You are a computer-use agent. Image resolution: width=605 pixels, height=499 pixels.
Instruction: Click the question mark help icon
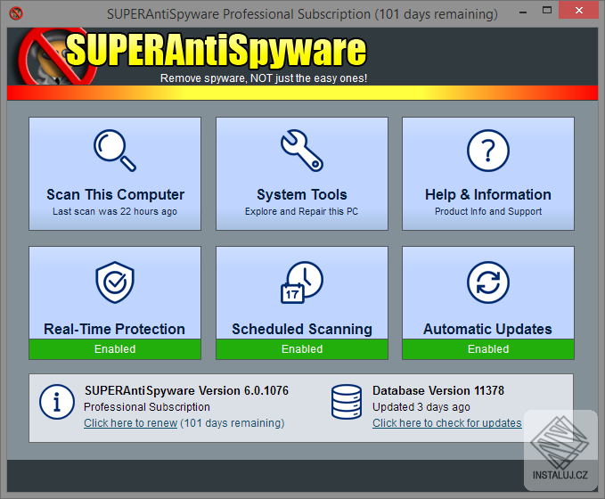coord(488,151)
